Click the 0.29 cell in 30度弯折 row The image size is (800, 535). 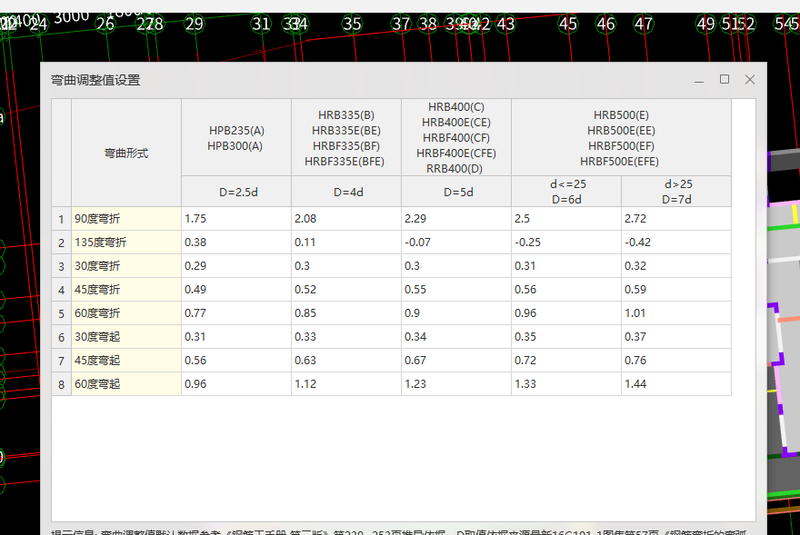coord(236,266)
